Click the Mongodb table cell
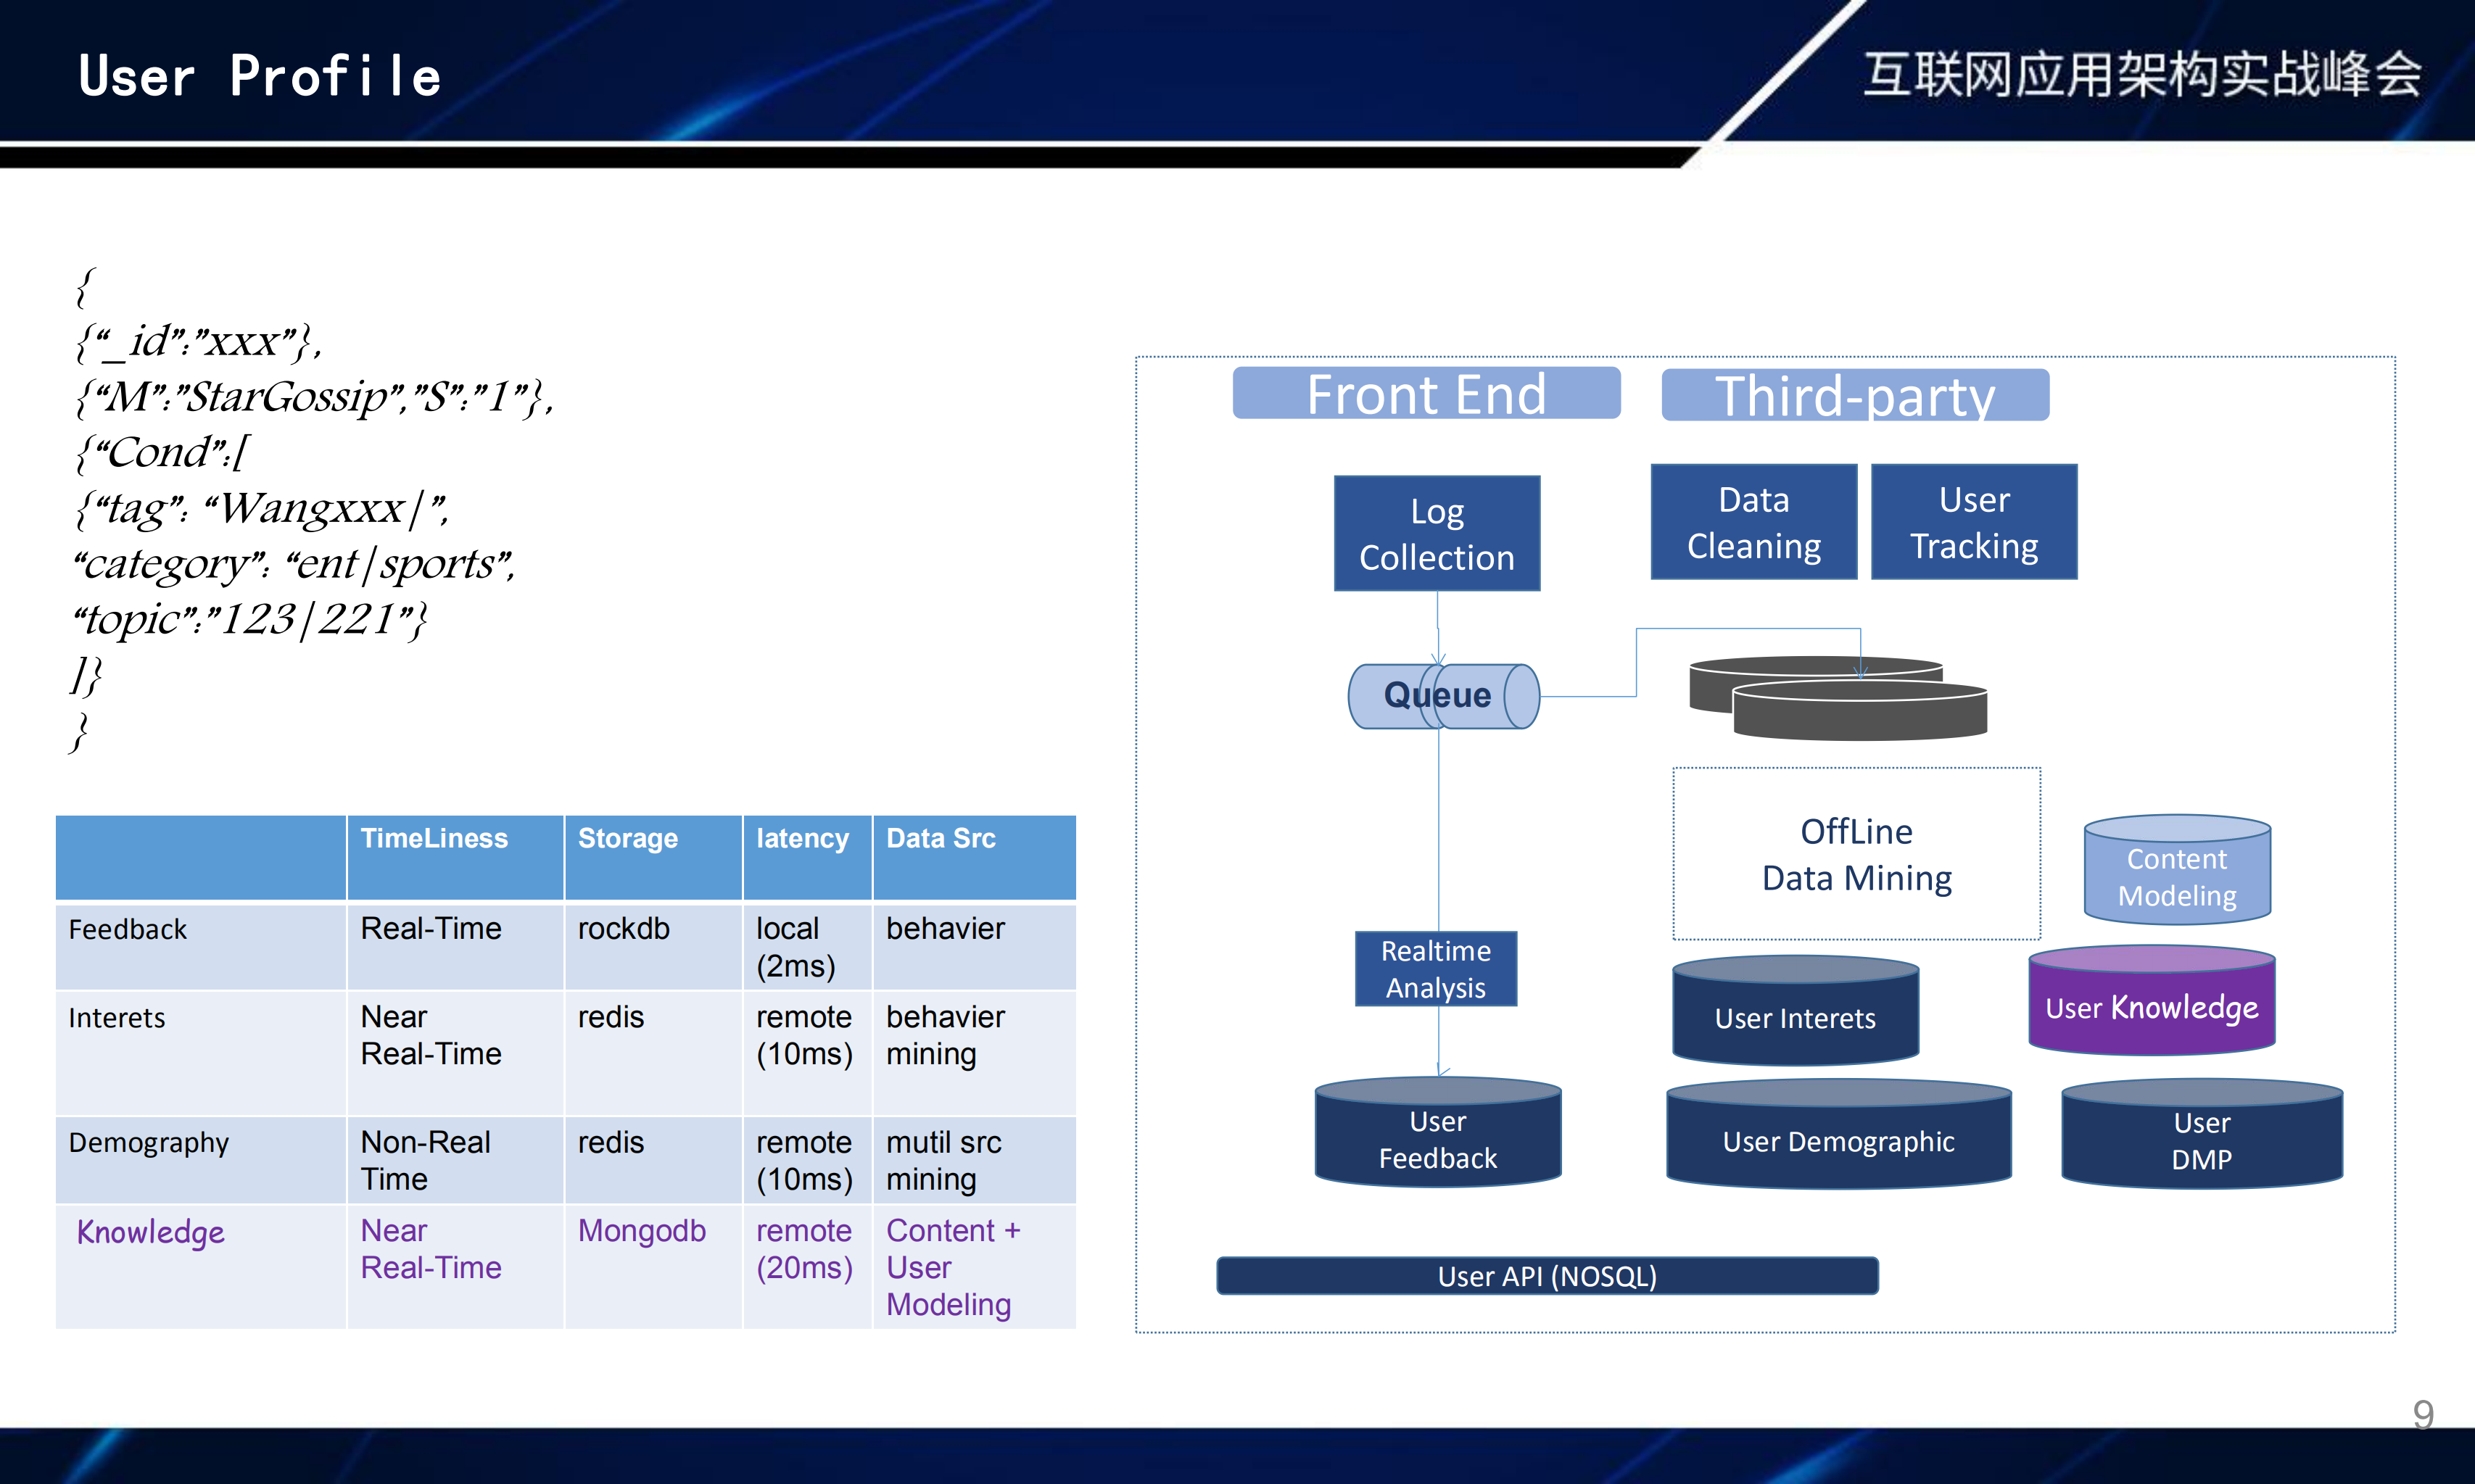This screenshot has width=2475, height=1484. 641,1230
